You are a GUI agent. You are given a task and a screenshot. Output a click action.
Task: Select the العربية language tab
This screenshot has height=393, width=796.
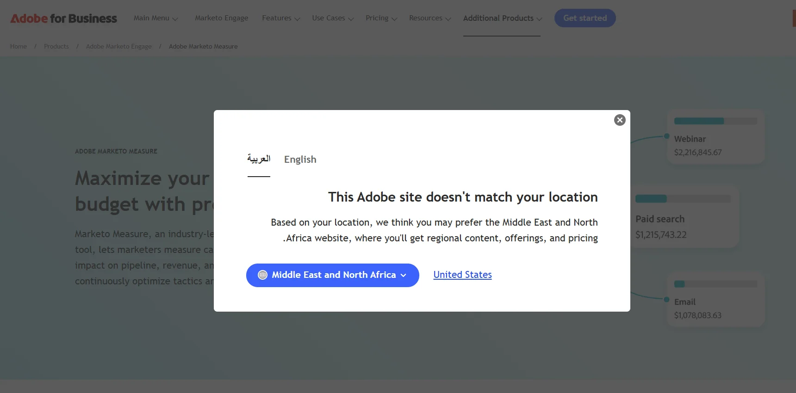(259, 159)
